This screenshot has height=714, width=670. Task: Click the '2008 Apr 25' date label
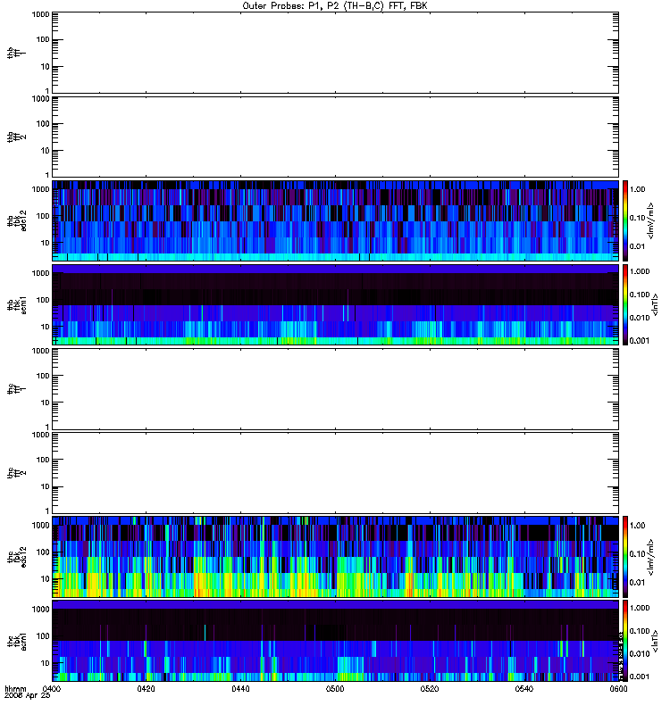pos(28,696)
